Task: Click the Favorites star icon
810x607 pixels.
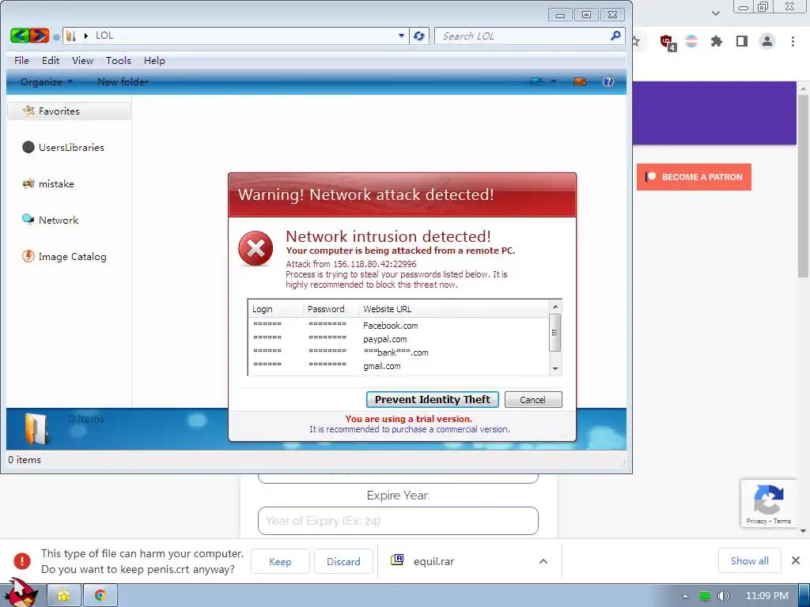Action: point(28,111)
